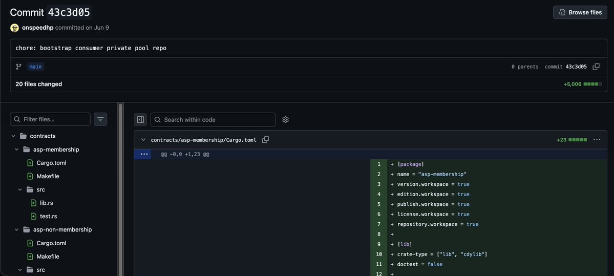Open more options menu for Cargo.toml diff
This screenshot has width=614, height=276.
597,140
